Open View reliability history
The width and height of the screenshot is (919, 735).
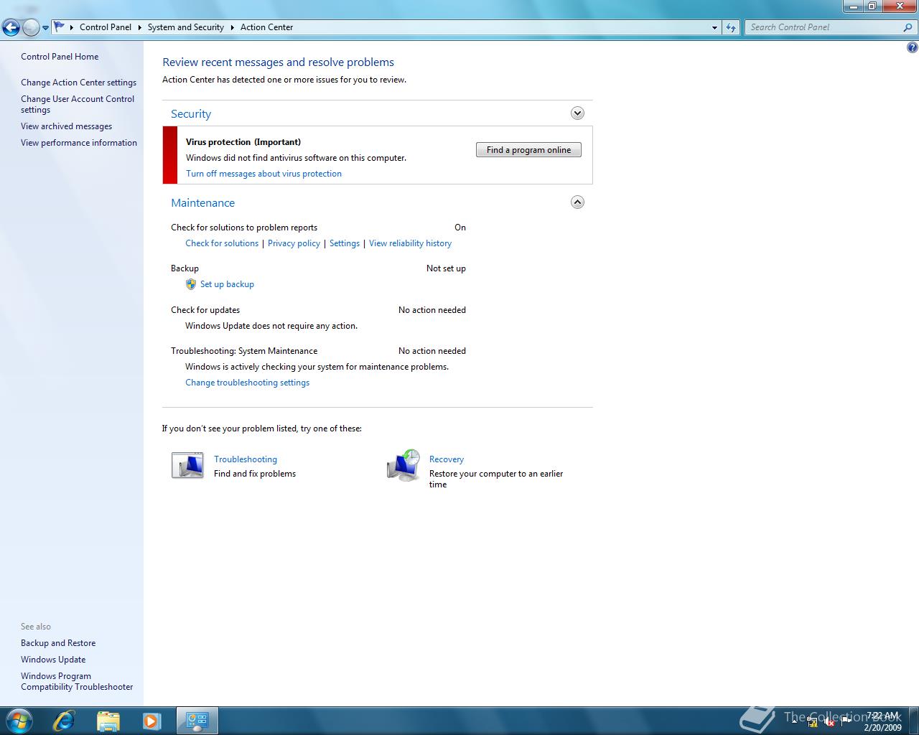coord(410,243)
